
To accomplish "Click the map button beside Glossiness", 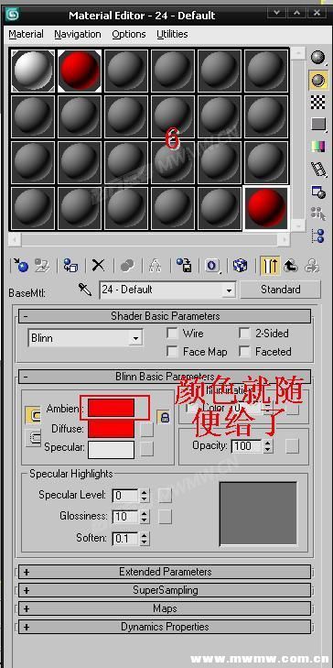I will [x=165, y=517].
